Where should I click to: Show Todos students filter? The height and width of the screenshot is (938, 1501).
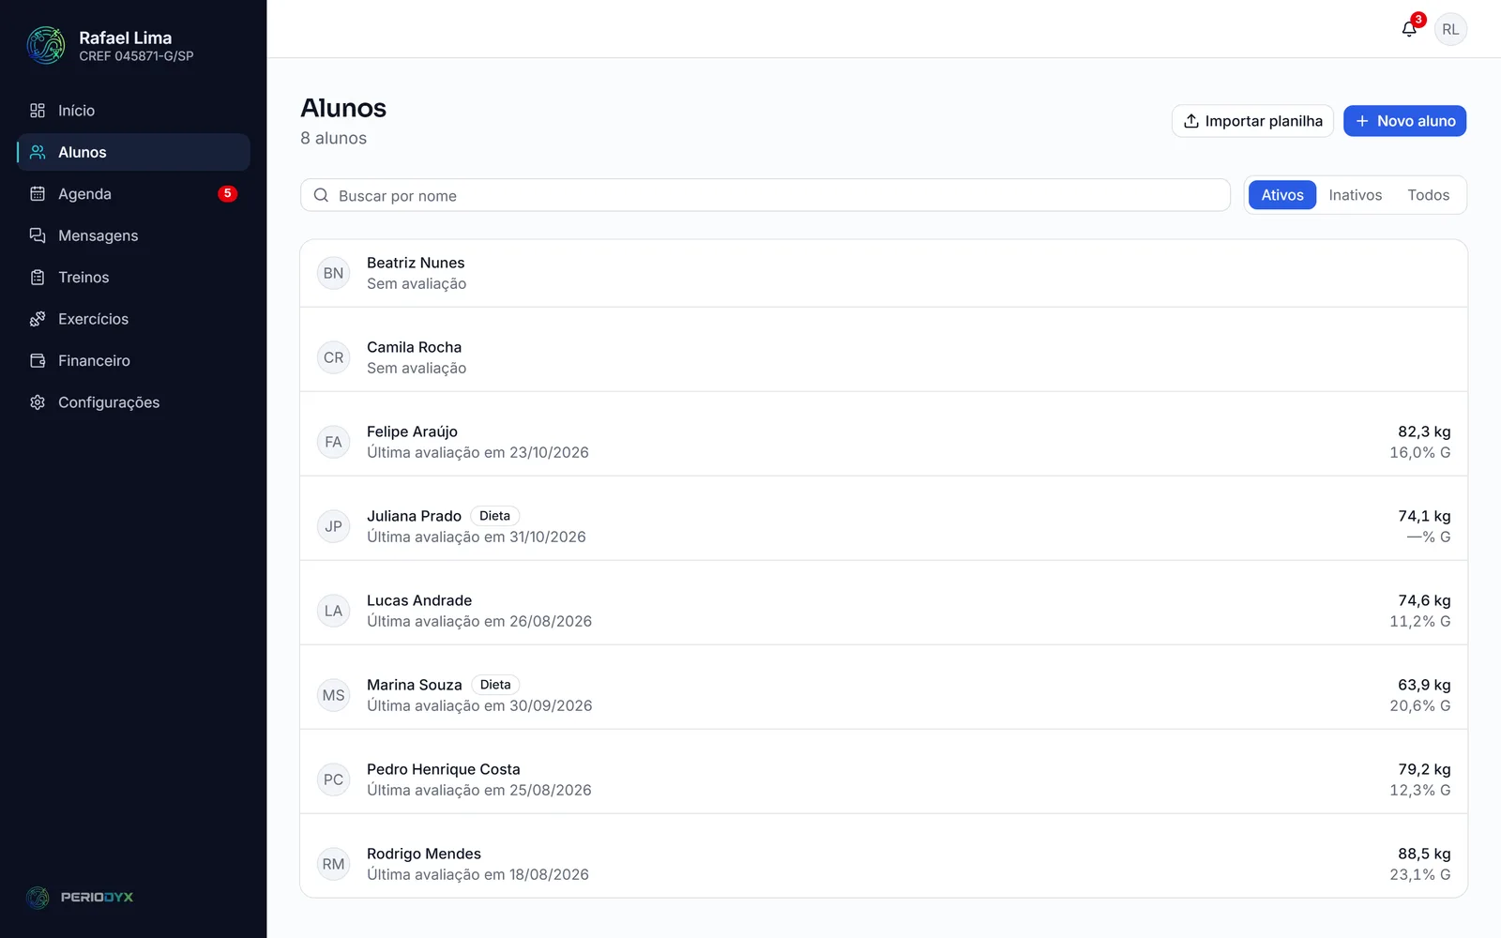(x=1428, y=195)
